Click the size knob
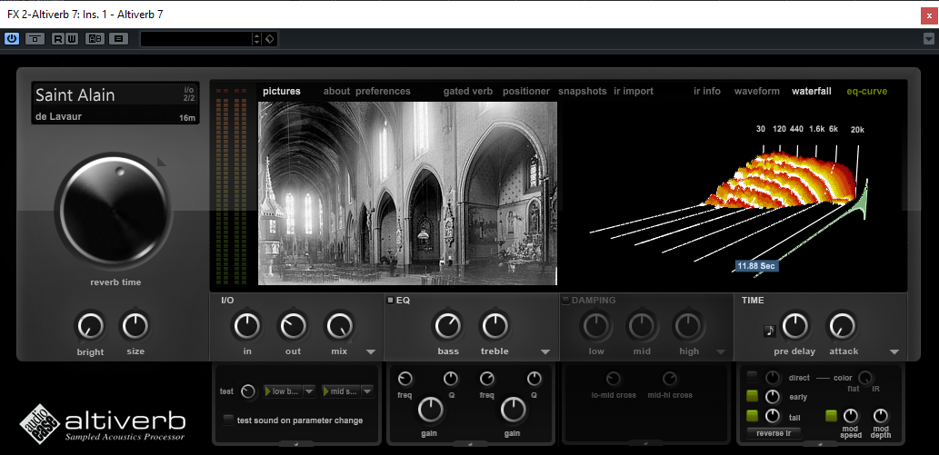The width and height of the screenshot is (939, 455). [x=135, y=326]
